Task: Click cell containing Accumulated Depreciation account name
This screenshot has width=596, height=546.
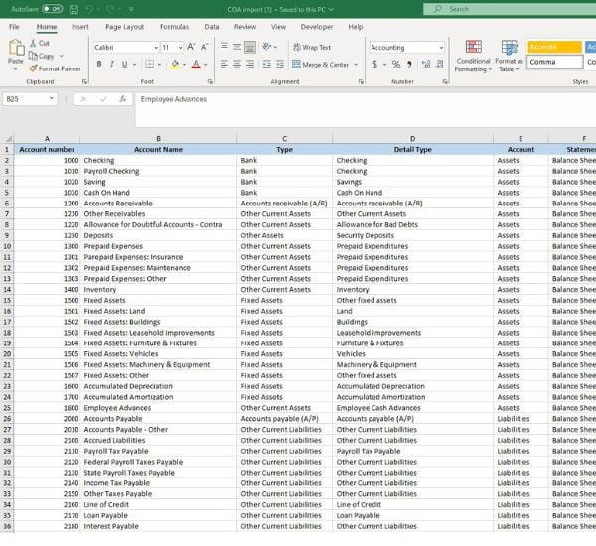Action: [158, 386]
